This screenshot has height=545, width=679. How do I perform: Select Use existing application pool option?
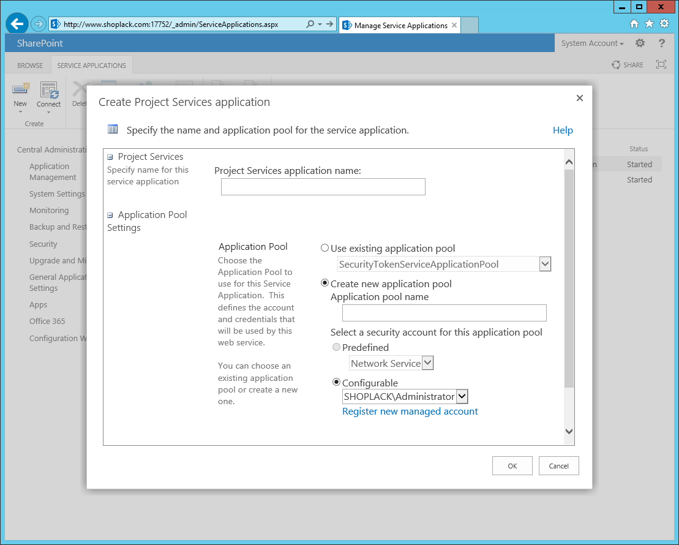pos(324,248)
